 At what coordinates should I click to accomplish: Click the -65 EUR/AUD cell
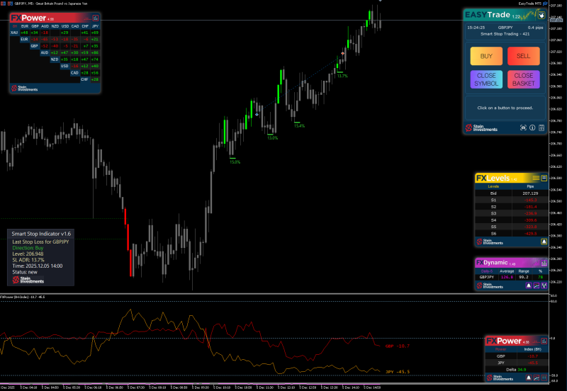pyautogui.click(x=45, y=40)
